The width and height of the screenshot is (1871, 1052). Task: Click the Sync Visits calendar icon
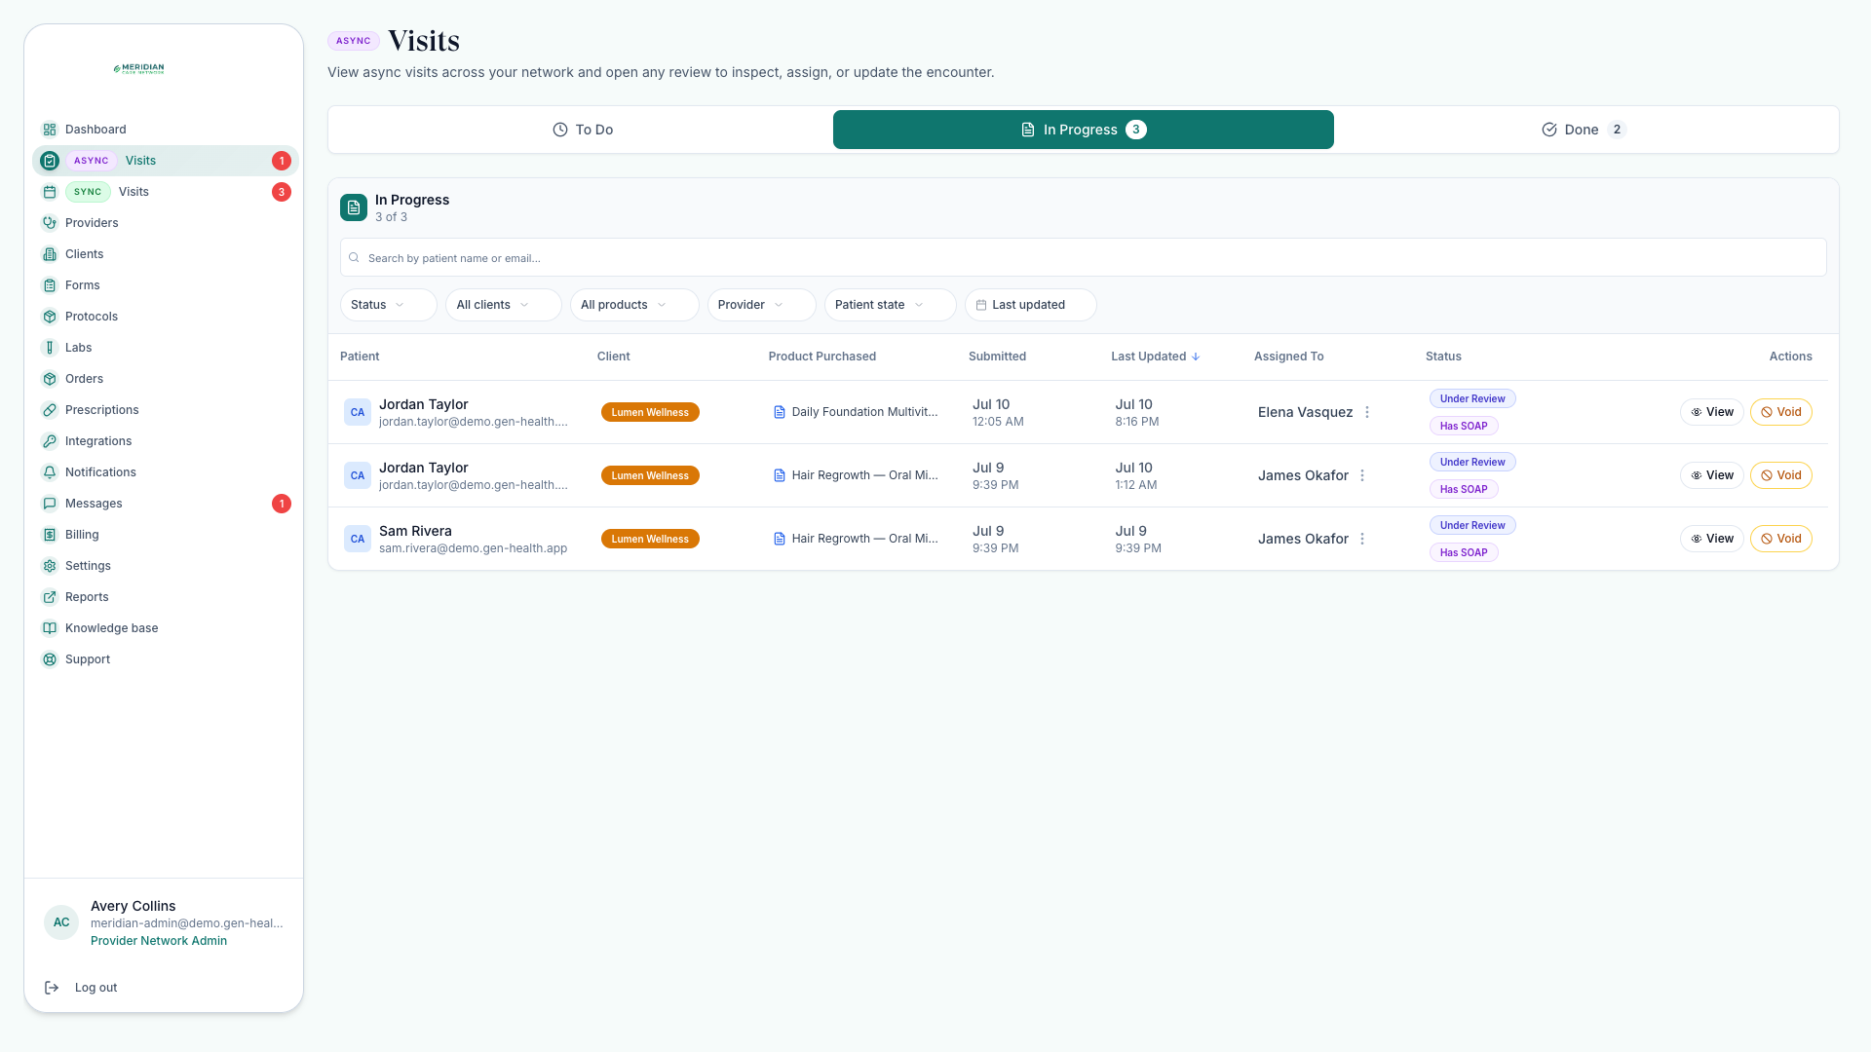(x=50, y=192)
